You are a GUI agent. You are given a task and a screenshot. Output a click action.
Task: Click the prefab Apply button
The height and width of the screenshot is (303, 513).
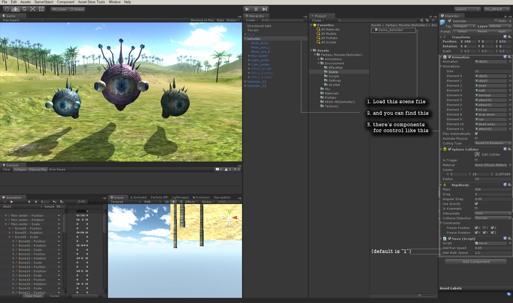(502, 32)
